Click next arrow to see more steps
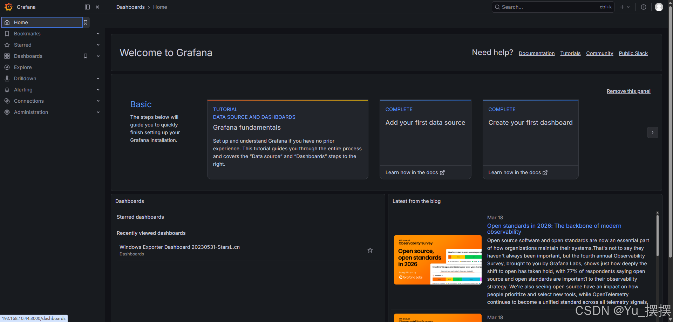This screenshot has width=673, height=322. click(x=652, y=132)
